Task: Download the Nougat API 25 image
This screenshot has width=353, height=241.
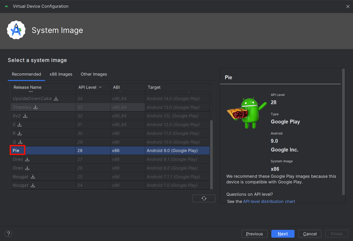Action: click(33, 176)
